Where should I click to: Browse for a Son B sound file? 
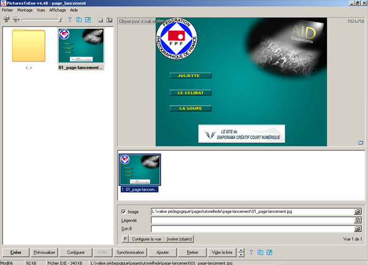(358, 229)
